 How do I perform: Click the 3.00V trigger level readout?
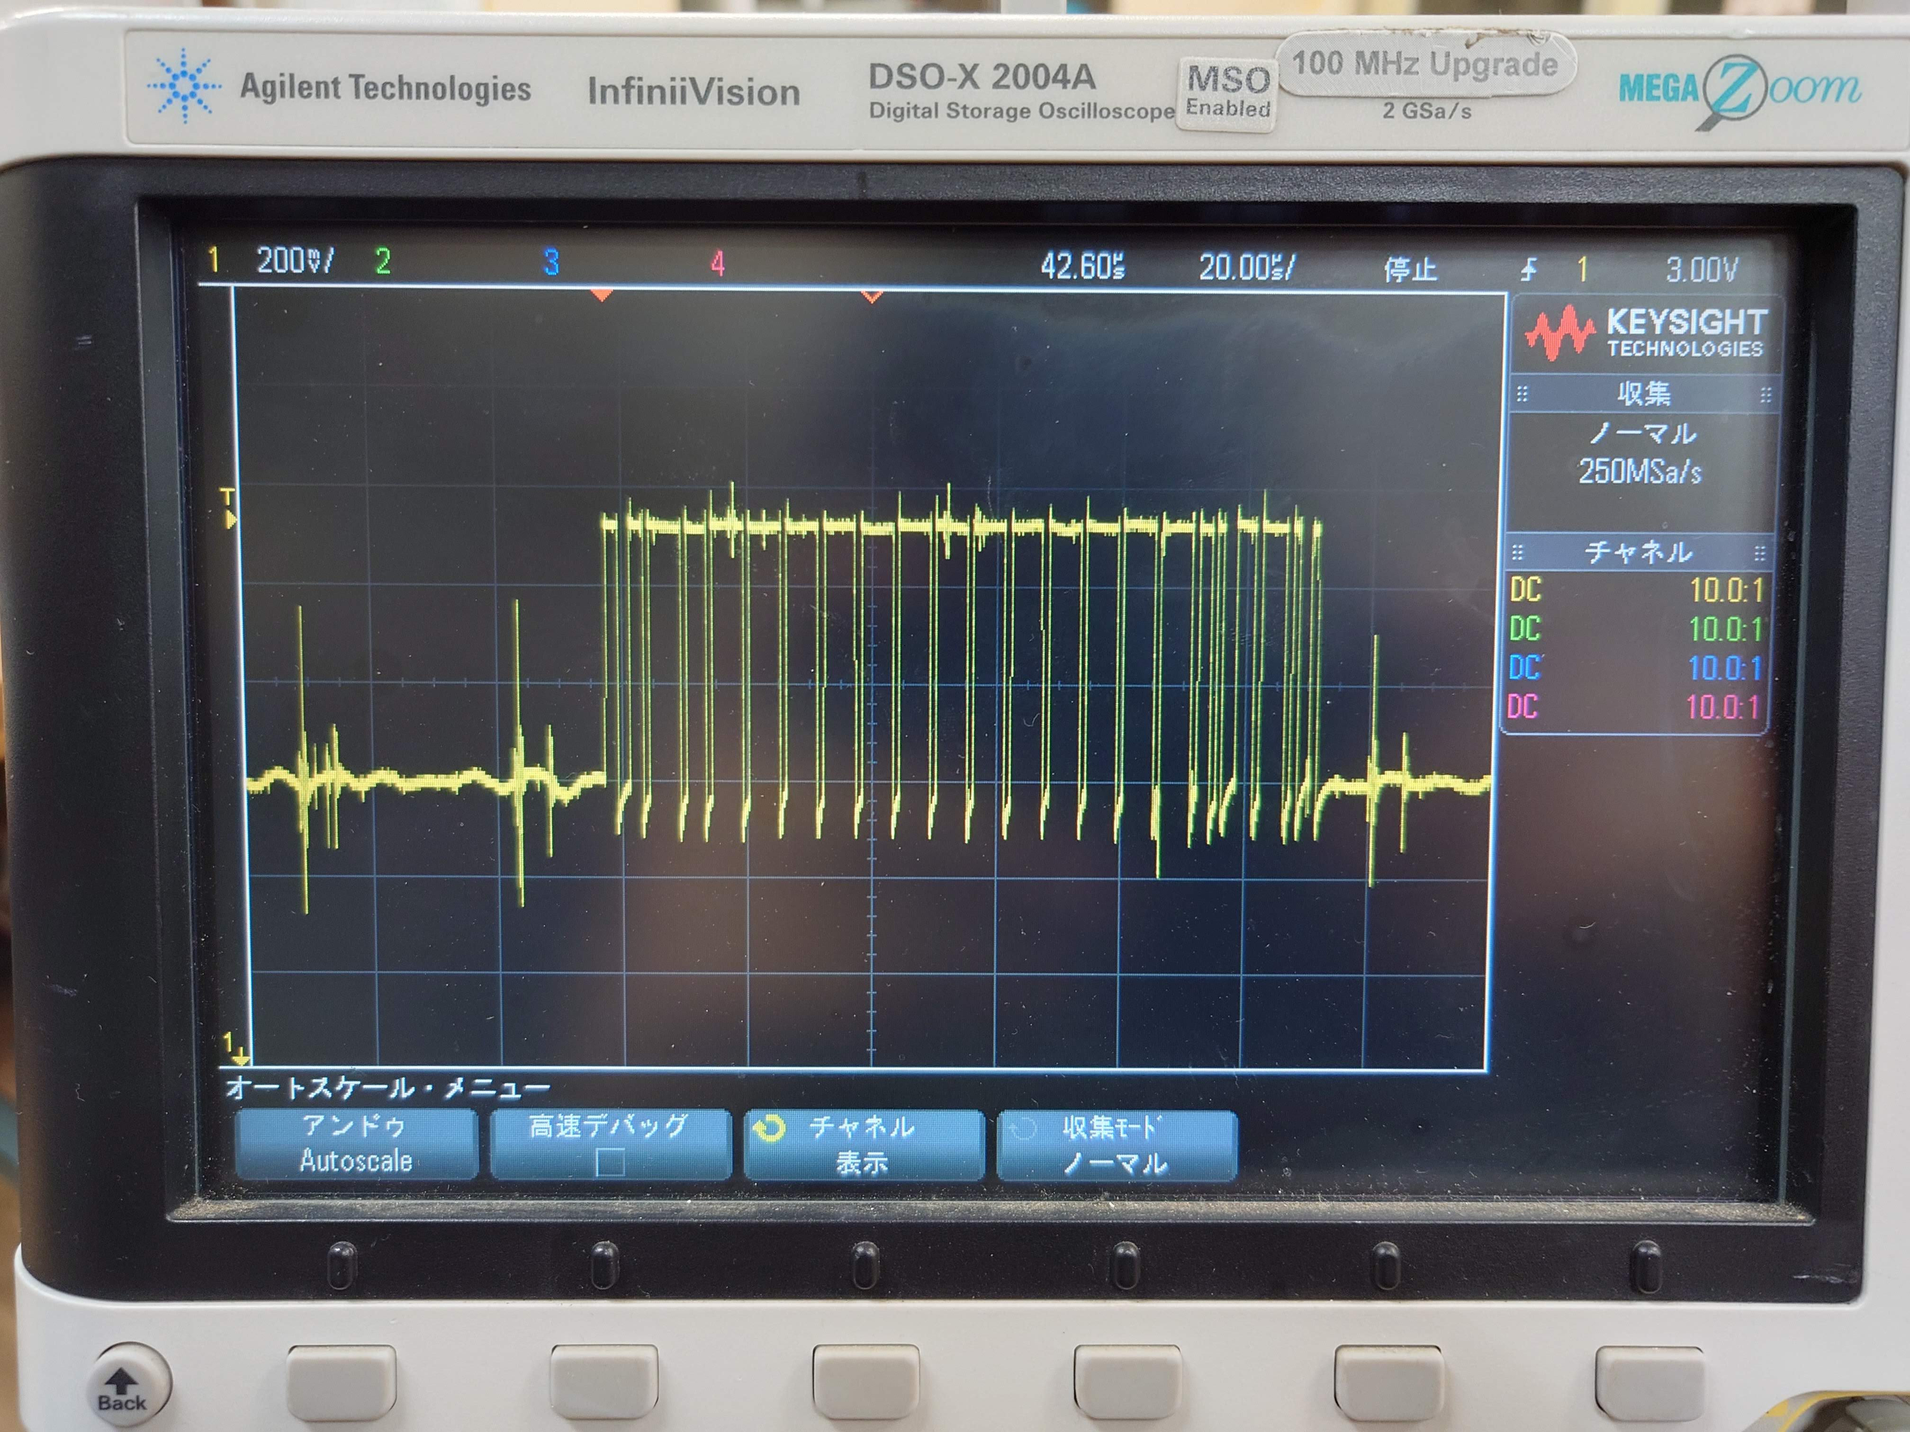point(1700,270)
